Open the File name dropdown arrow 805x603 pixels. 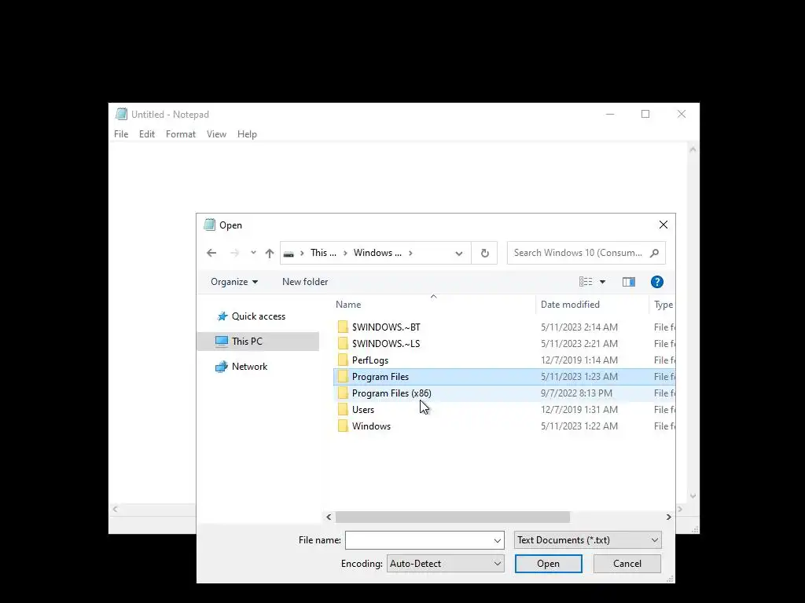pyautogui.click(x=498, y=540)
